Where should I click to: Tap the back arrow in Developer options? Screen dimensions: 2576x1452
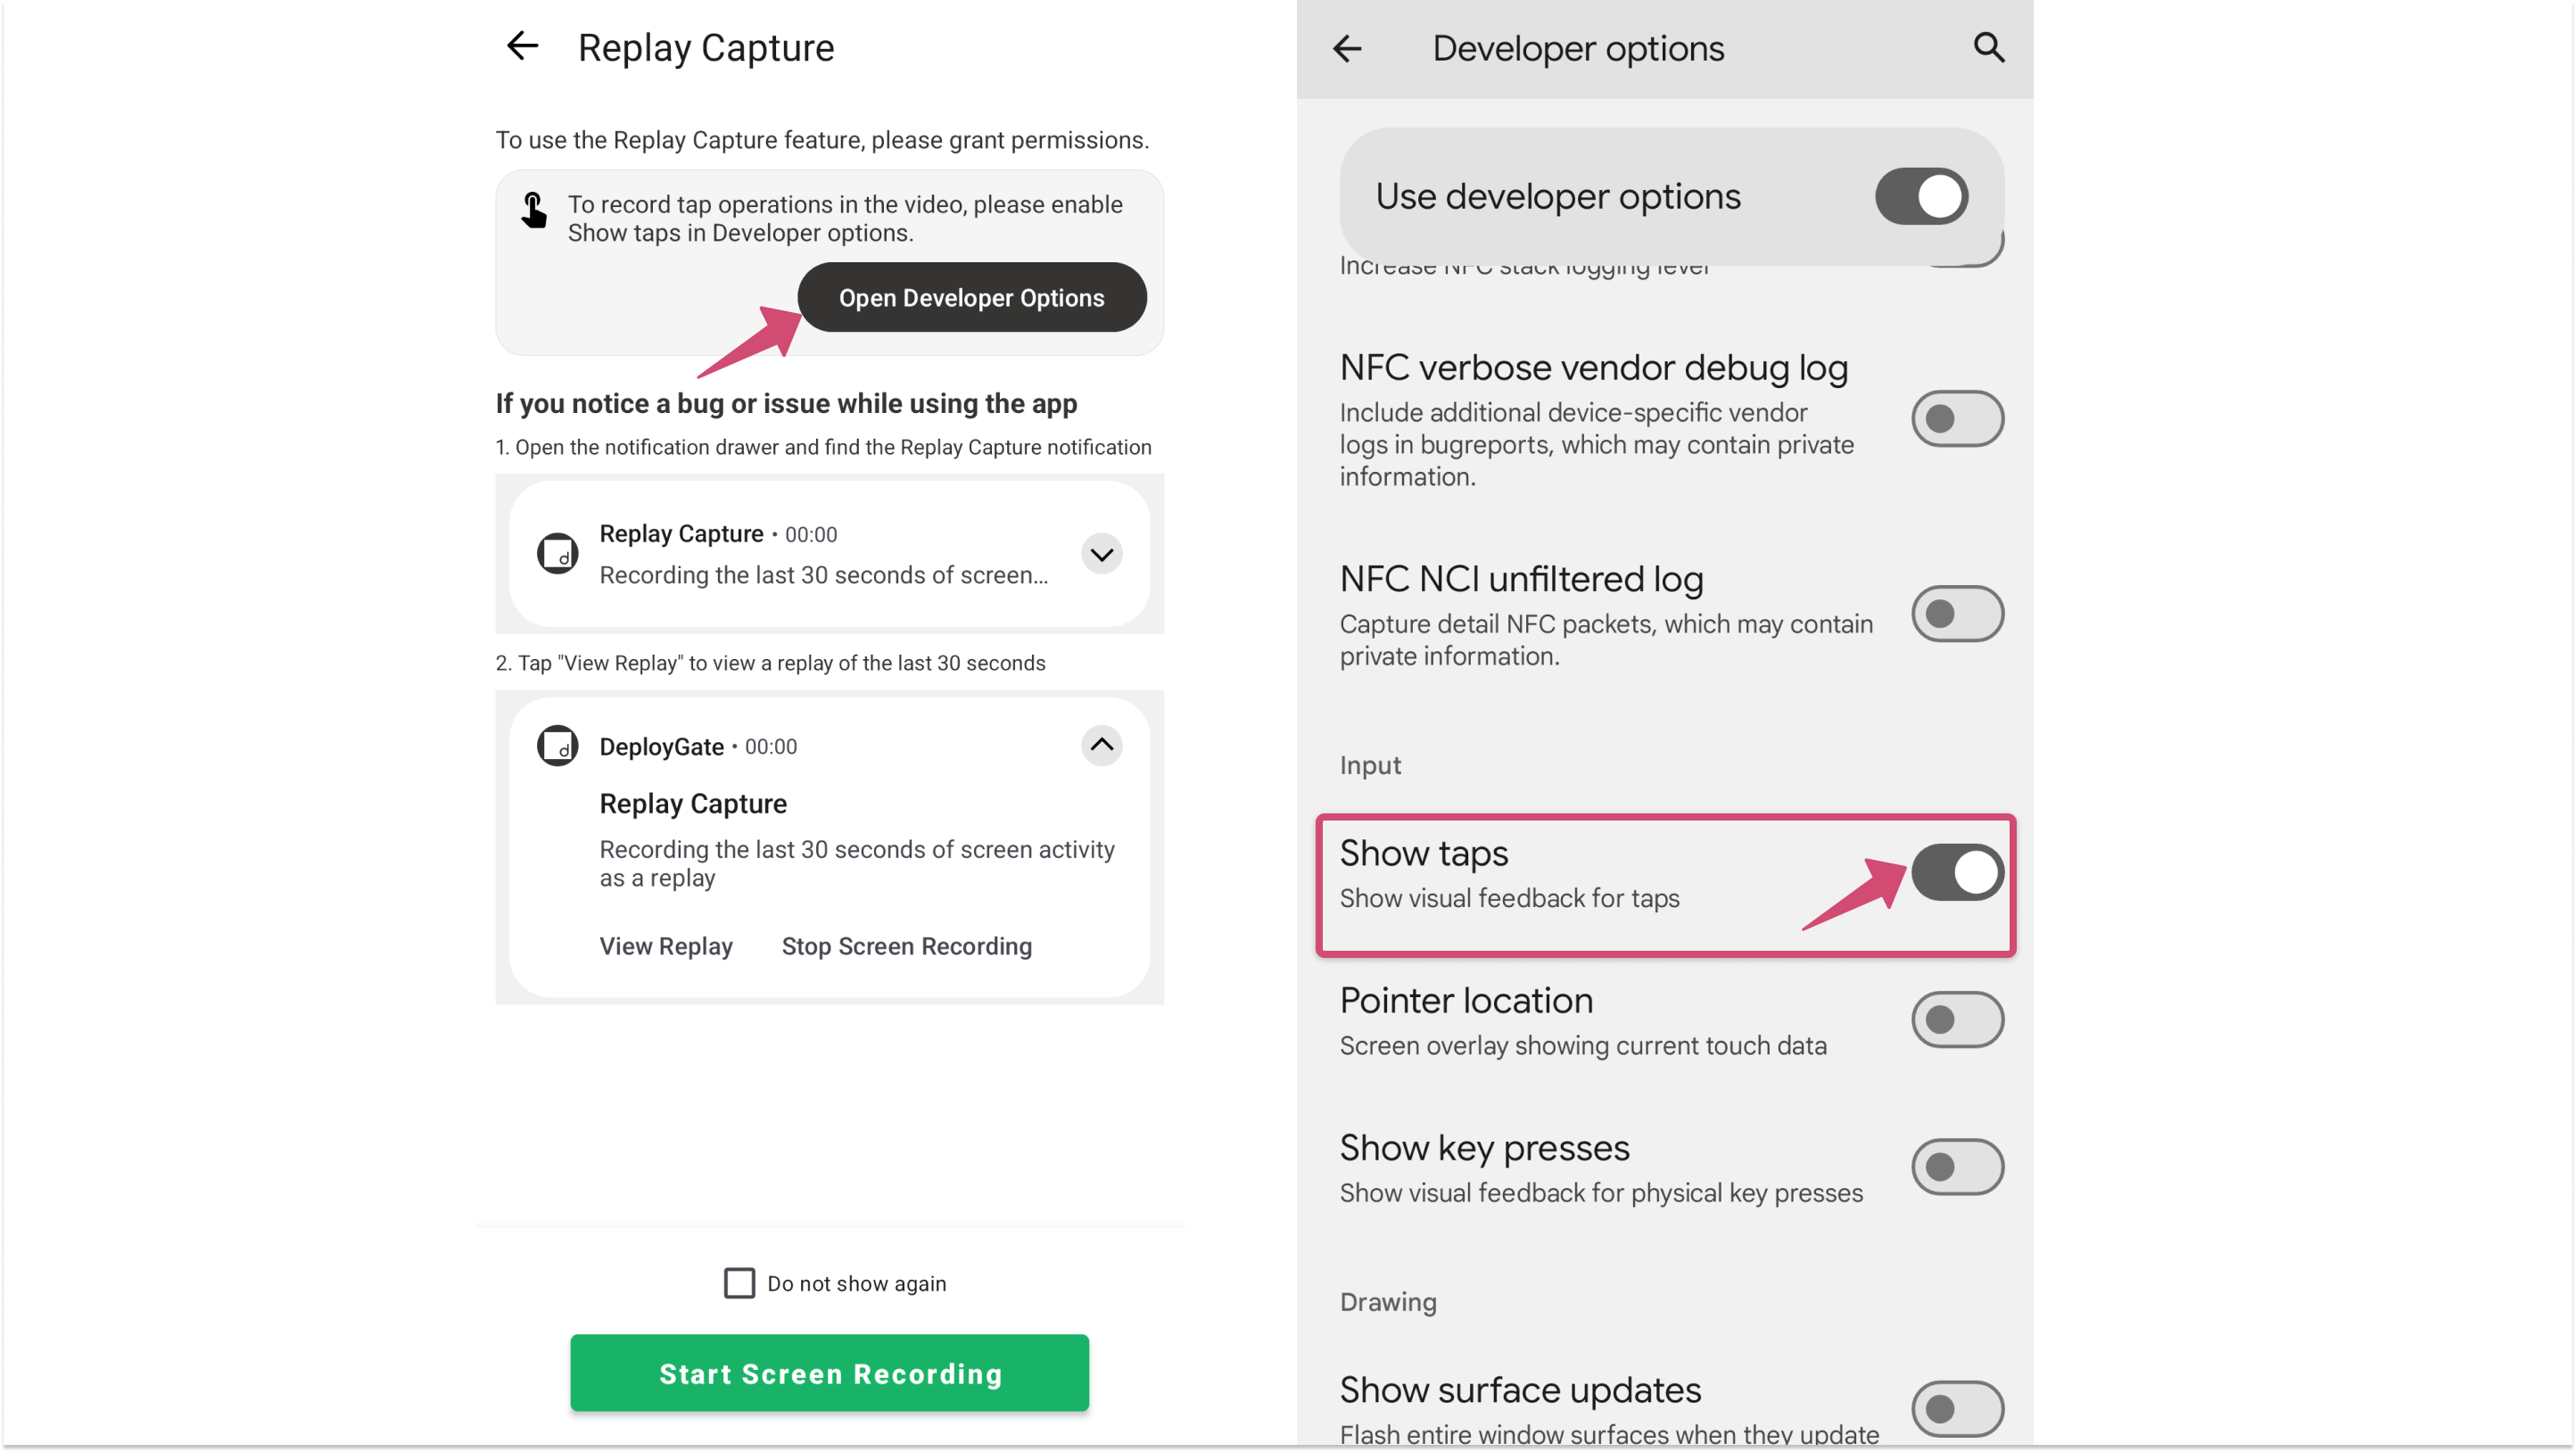pos(1347,48)
